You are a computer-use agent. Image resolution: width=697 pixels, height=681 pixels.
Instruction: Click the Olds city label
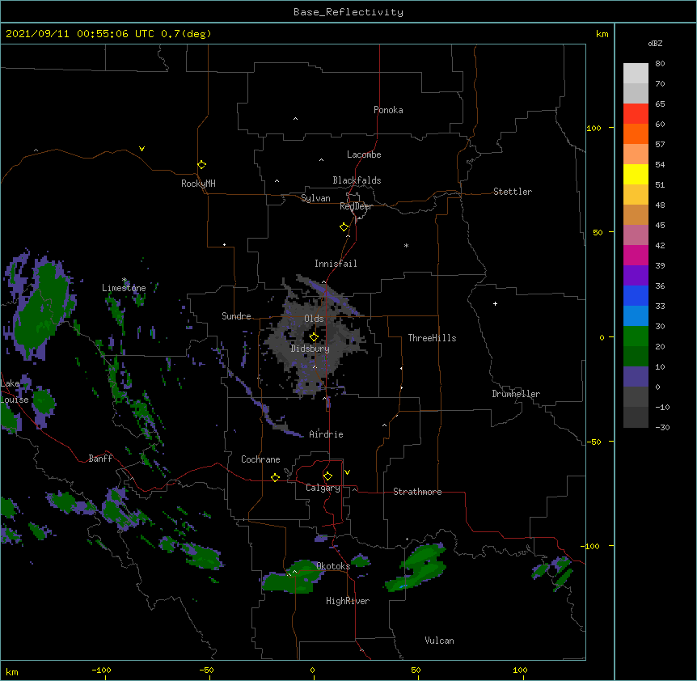click(x=314, y=319)
